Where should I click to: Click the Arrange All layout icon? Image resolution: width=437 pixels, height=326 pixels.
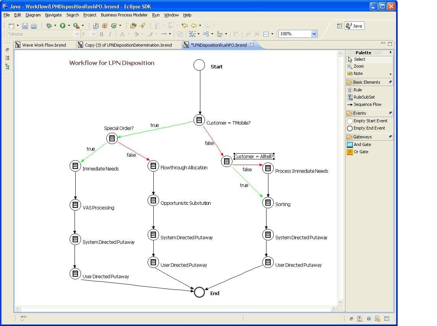[206, 34]
